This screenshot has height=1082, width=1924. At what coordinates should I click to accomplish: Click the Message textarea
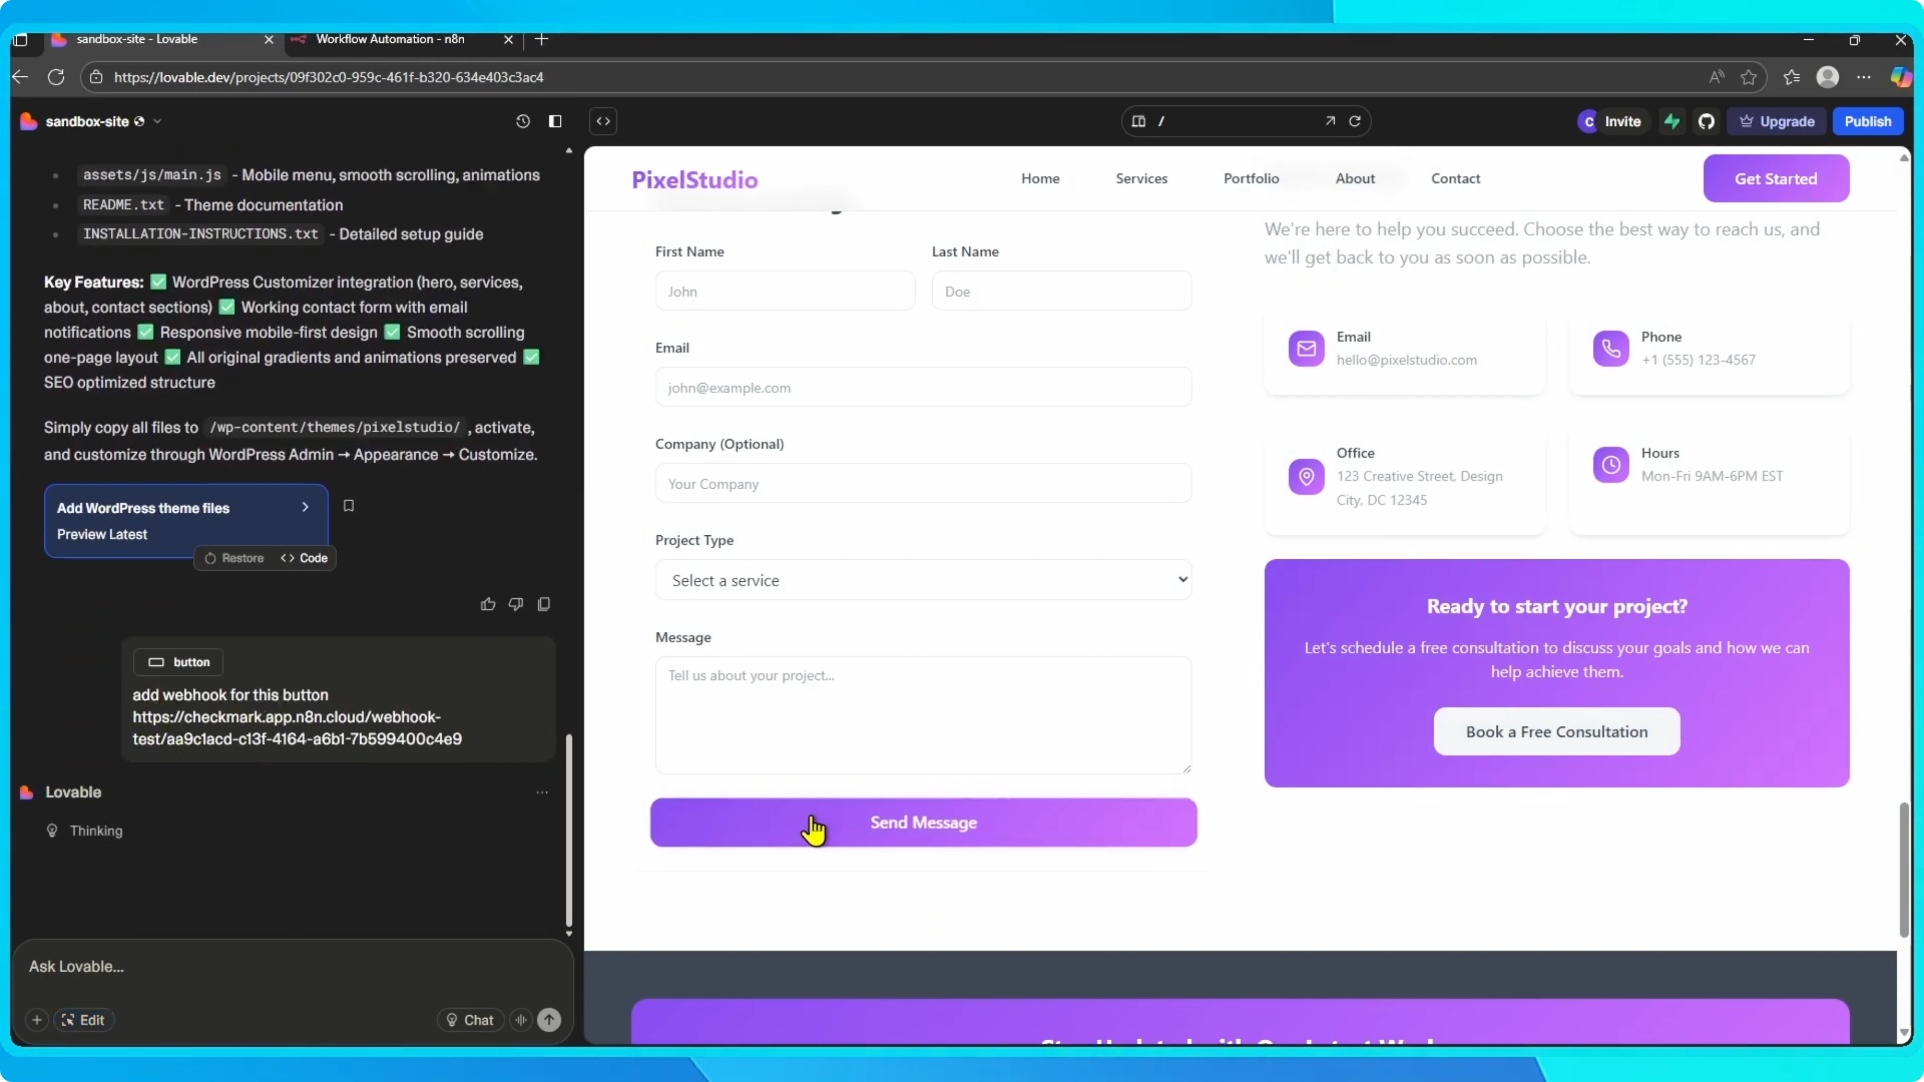[923, 715]
